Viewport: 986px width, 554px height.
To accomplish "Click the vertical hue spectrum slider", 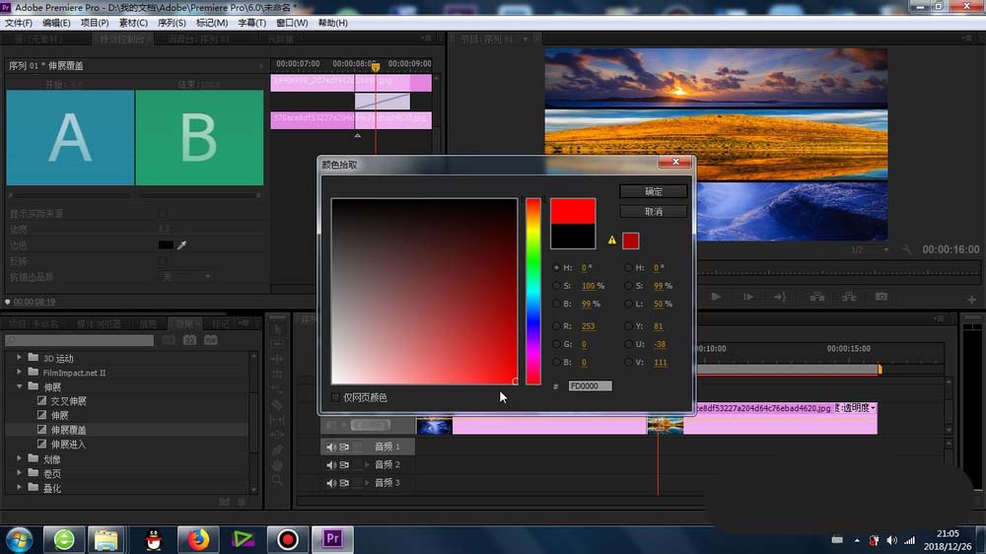I will (533, 291).
